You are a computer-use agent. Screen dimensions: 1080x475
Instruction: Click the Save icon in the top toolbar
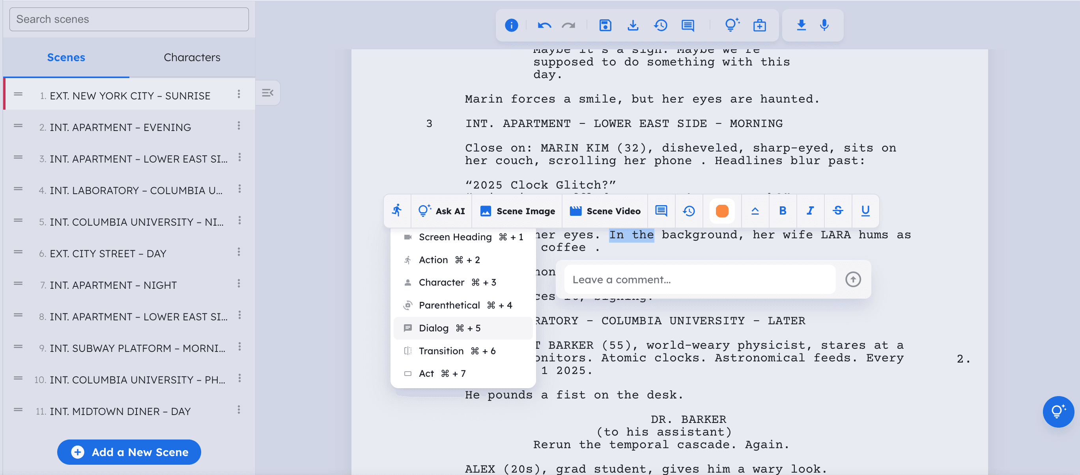pos(605,25)
